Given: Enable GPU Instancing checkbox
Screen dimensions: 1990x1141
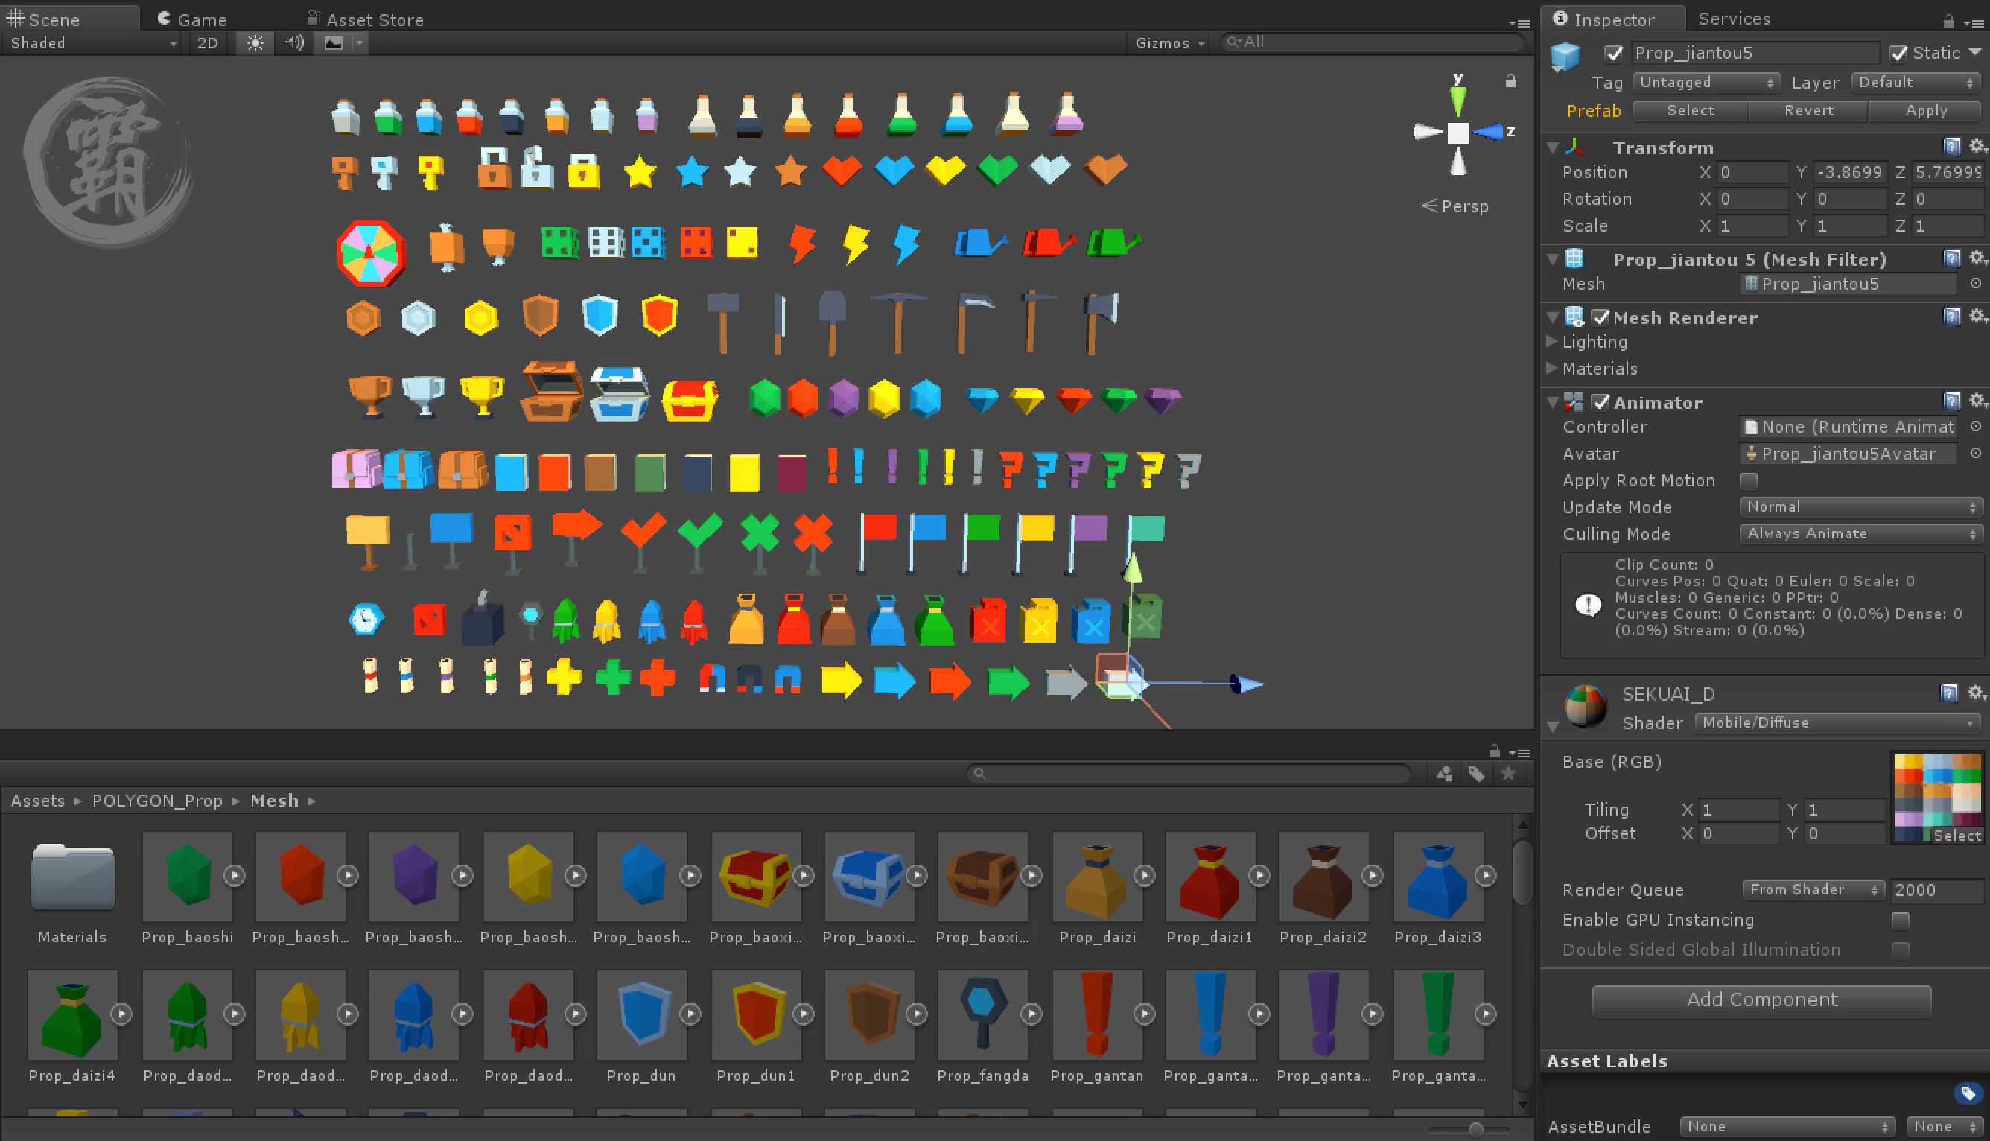Looking at the screenshot, I should 1900,920.
